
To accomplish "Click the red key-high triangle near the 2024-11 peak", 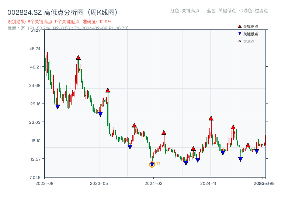I will 211,118.
